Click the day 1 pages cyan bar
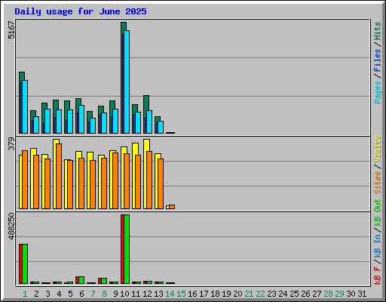Viewport: 386px width, 302px height. coord(25,106)
